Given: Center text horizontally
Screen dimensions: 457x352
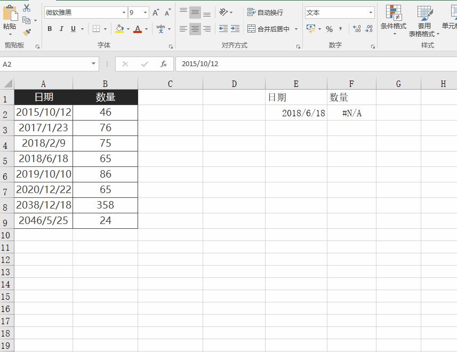Looking at the screenshot, I should point(195,29).
